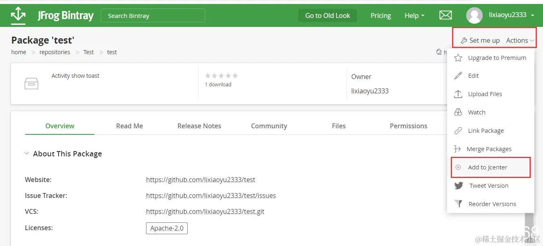The height and width of the screenshot is (246, 543).
Task: Open the github.com/lixiaoyu2333/test website link
Action: pyautogui.click(x=201, y=180)
